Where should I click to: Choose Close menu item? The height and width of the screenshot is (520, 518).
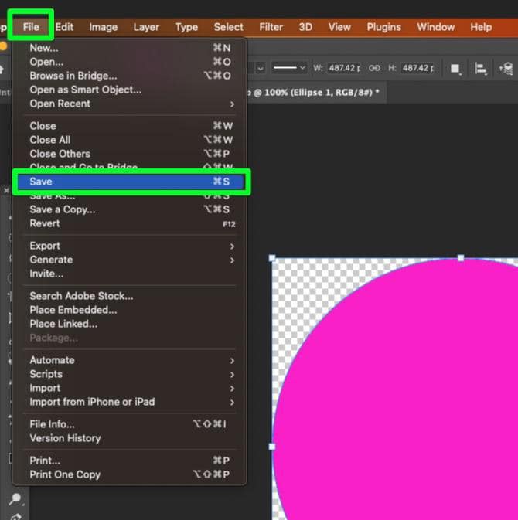point(131,126)
